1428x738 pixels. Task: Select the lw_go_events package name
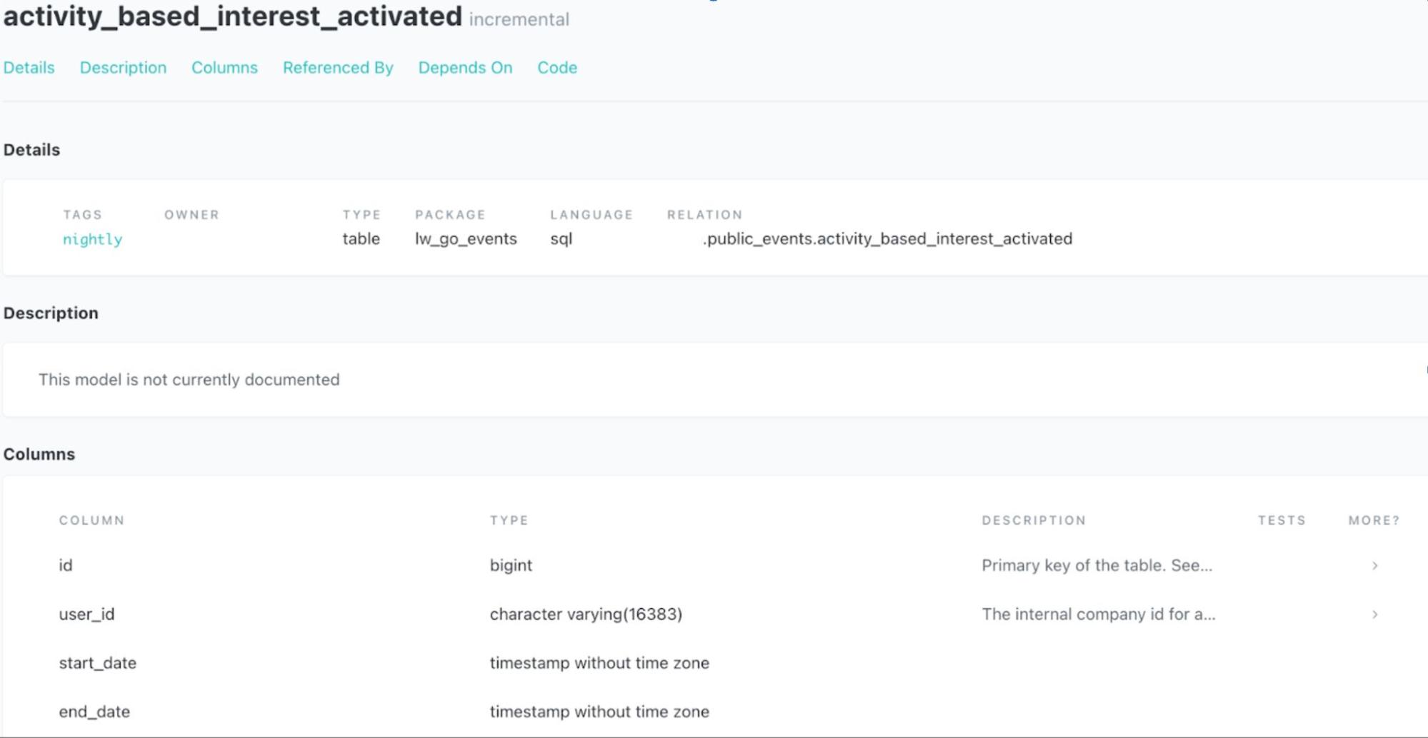tap(466, 239)
